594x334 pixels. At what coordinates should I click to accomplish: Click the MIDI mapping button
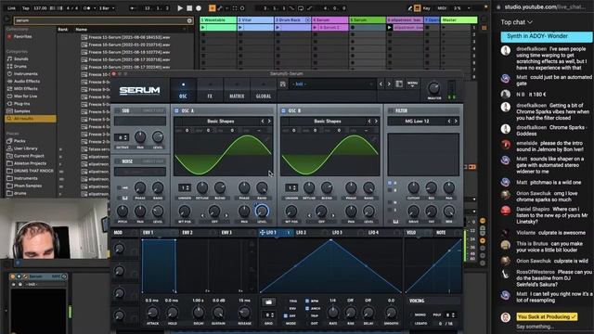pyautogui.click(x=442, y=8)
